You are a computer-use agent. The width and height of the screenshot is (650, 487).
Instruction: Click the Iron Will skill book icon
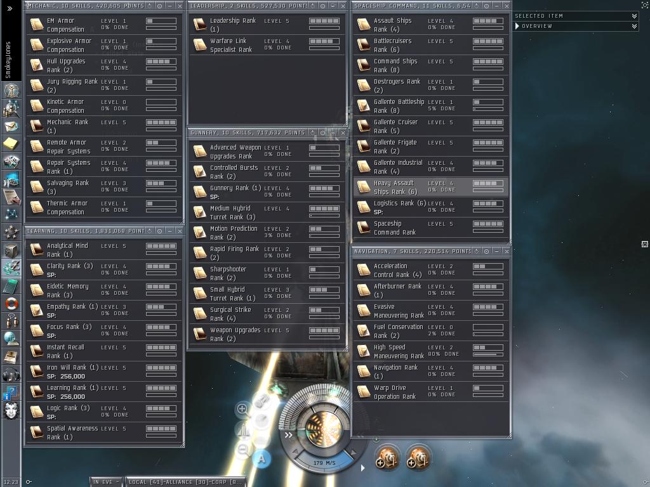click(x=37, y=372)
